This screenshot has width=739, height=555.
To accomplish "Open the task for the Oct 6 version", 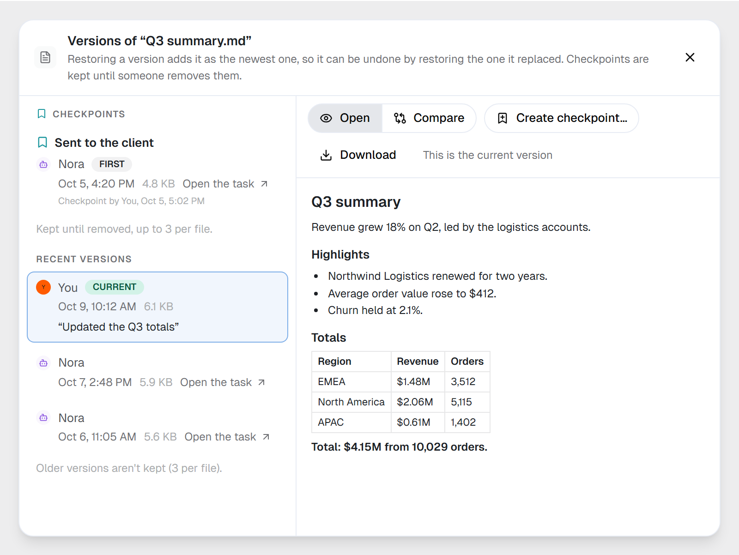I will pos(227,437).
